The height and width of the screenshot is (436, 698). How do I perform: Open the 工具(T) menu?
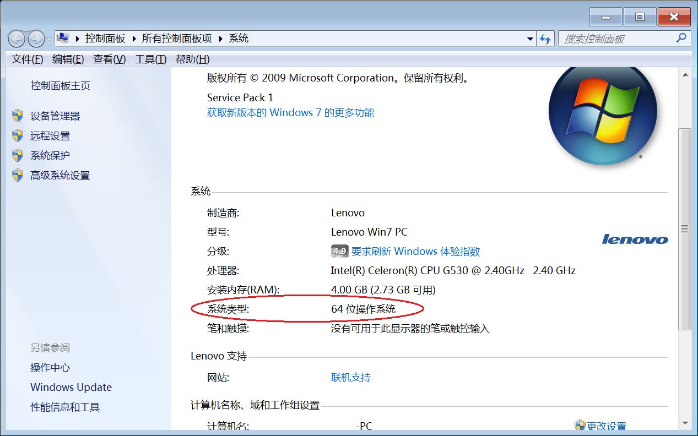click(150, 59)
